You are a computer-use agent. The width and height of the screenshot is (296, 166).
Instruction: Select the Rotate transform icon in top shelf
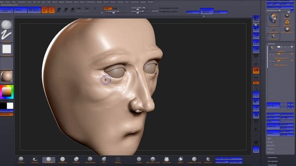pos(73,10)
